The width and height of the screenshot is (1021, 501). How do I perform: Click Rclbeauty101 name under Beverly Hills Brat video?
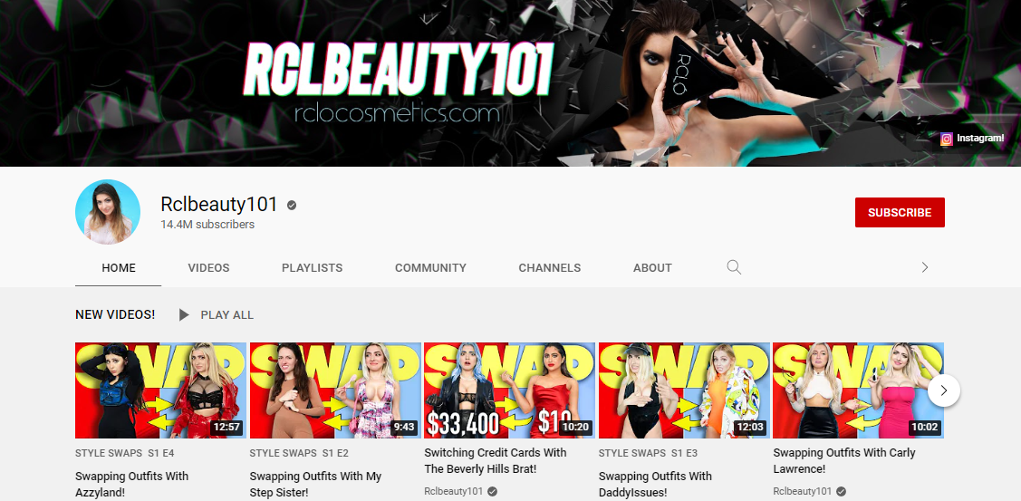point(453,491)
